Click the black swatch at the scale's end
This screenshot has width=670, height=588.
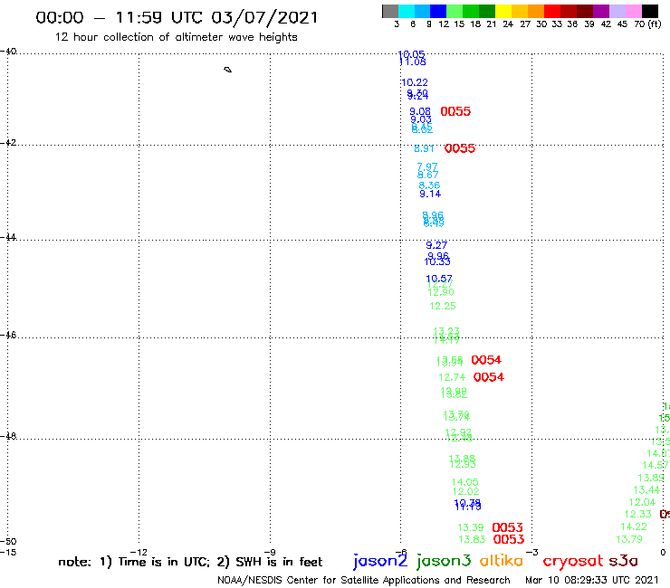(x=649, y=11)
